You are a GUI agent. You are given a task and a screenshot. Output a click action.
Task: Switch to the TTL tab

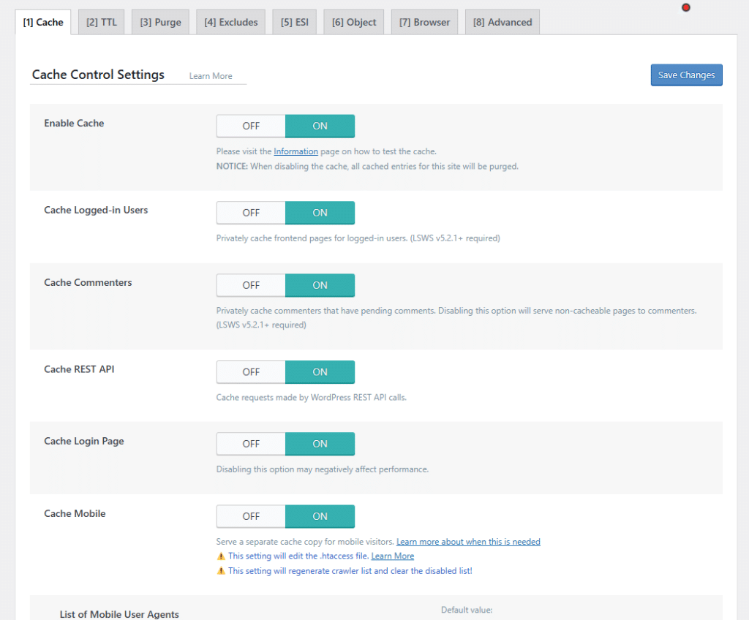pyautogui.click(x=101, y=22)
